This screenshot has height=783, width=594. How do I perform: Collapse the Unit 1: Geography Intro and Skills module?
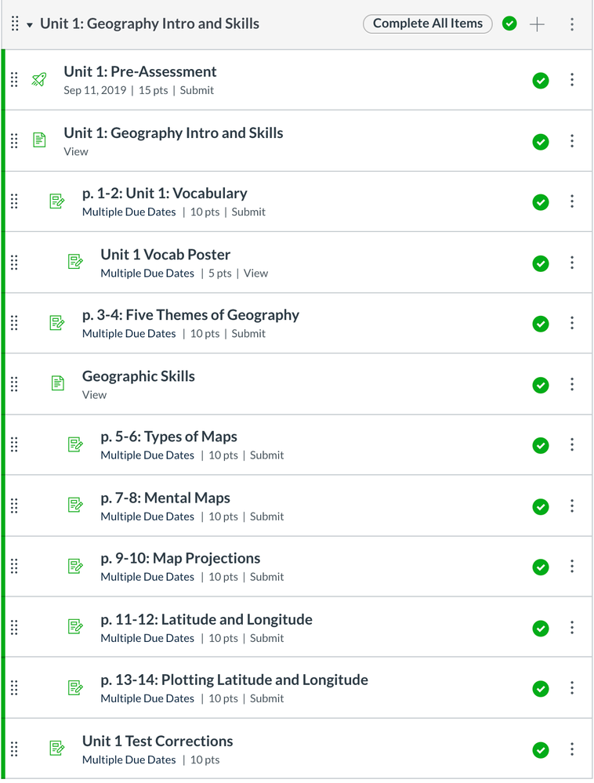(30, 24)
